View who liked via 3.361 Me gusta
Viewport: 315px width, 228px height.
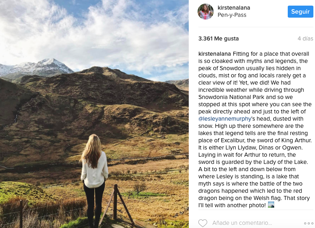pos(218,38)
